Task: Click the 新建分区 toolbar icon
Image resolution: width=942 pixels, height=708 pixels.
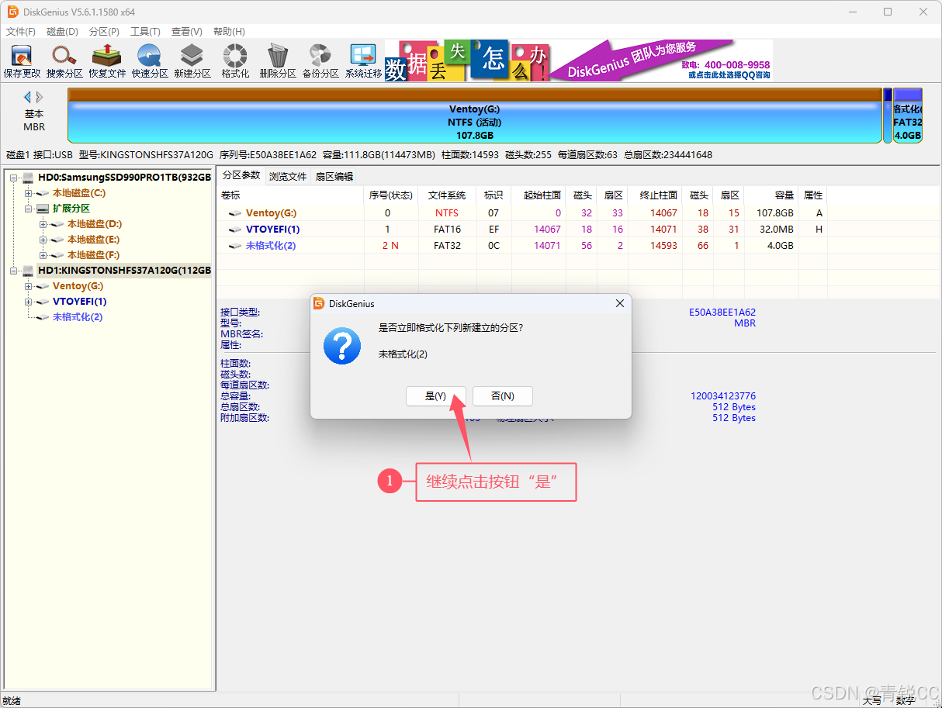Action: pyautogui.click(x=192, y=61)
